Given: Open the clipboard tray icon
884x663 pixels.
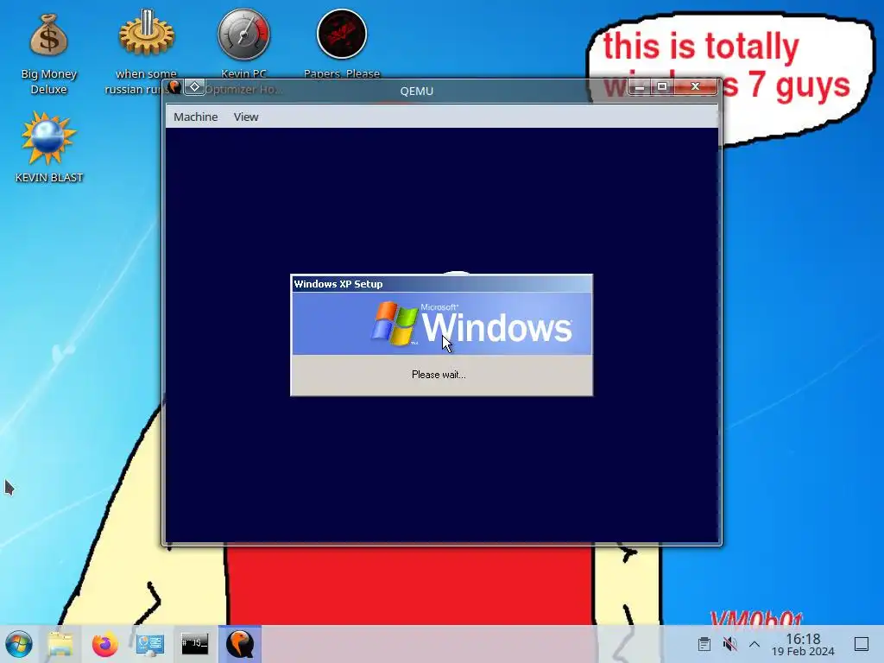Looking at the screenshot, I should pos(704,644).
